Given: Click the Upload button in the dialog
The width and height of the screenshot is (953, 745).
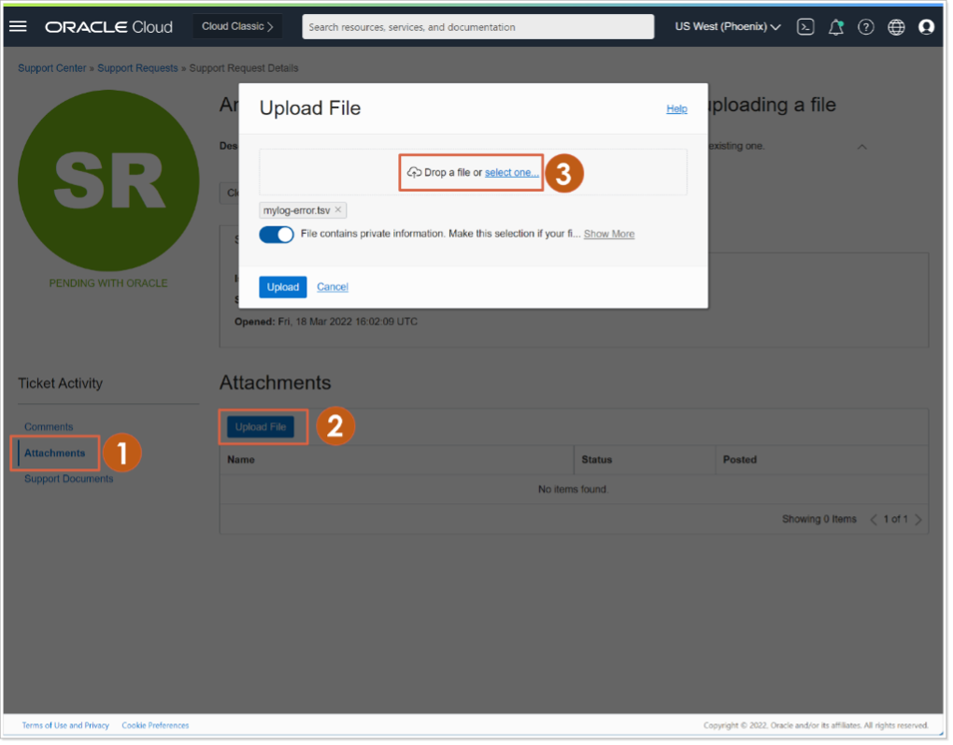Looking at the screenshot, I should [282, 287].
